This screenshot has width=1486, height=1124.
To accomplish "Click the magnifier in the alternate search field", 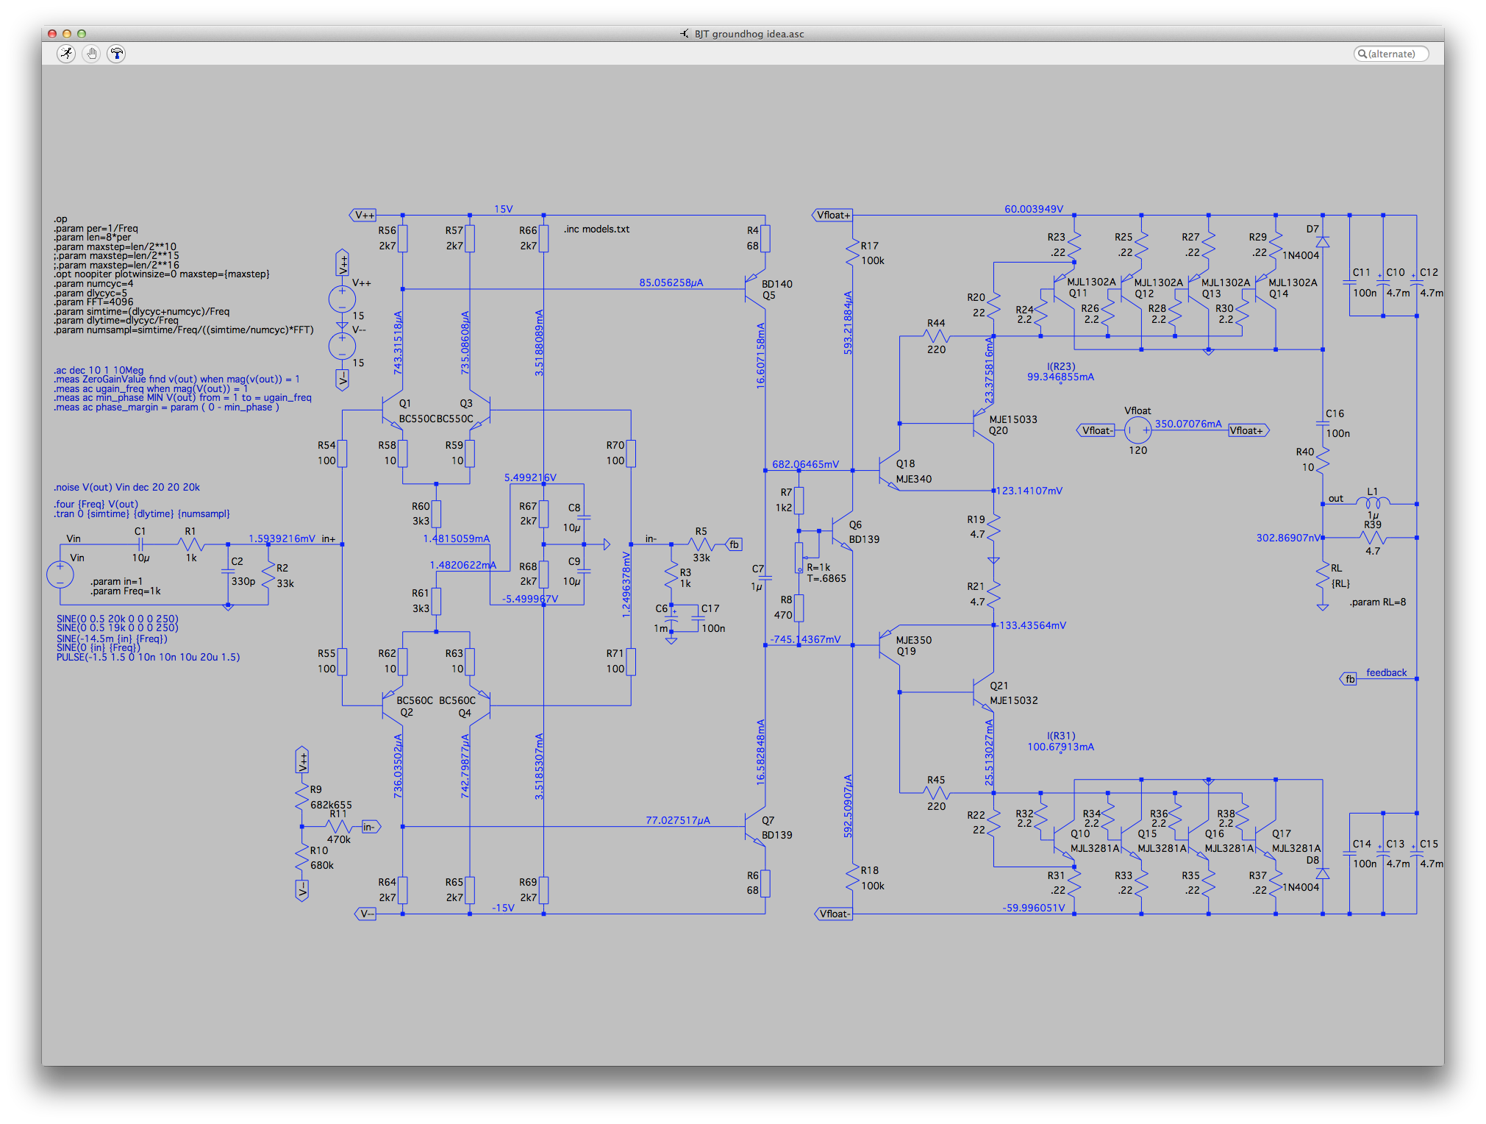I will point(1362,54).
